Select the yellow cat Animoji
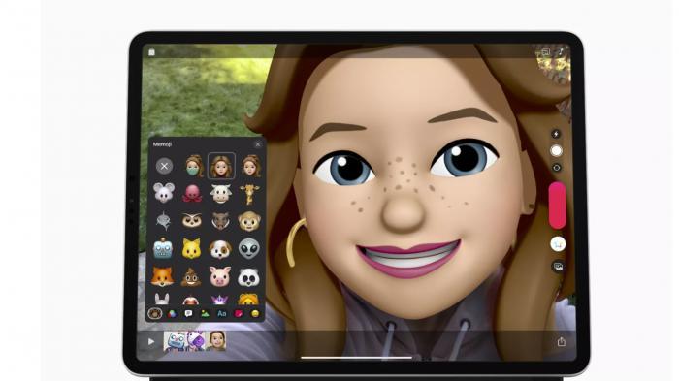679x381 pixels. click(x=191, y=249)
